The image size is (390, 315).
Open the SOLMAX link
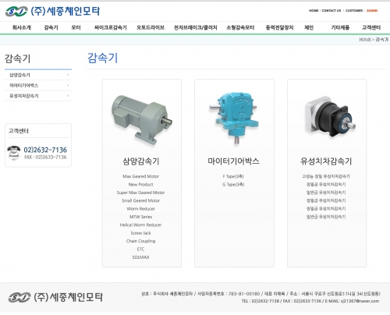[140, 257]
